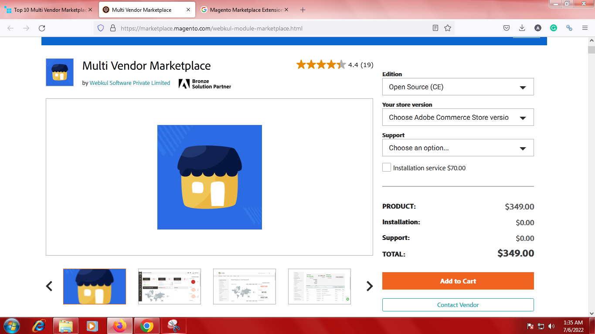Viewport: 595px width, 334px height.
Task: Click the taskbar clock showing 1:35 AM
Action: click(573, 326)
